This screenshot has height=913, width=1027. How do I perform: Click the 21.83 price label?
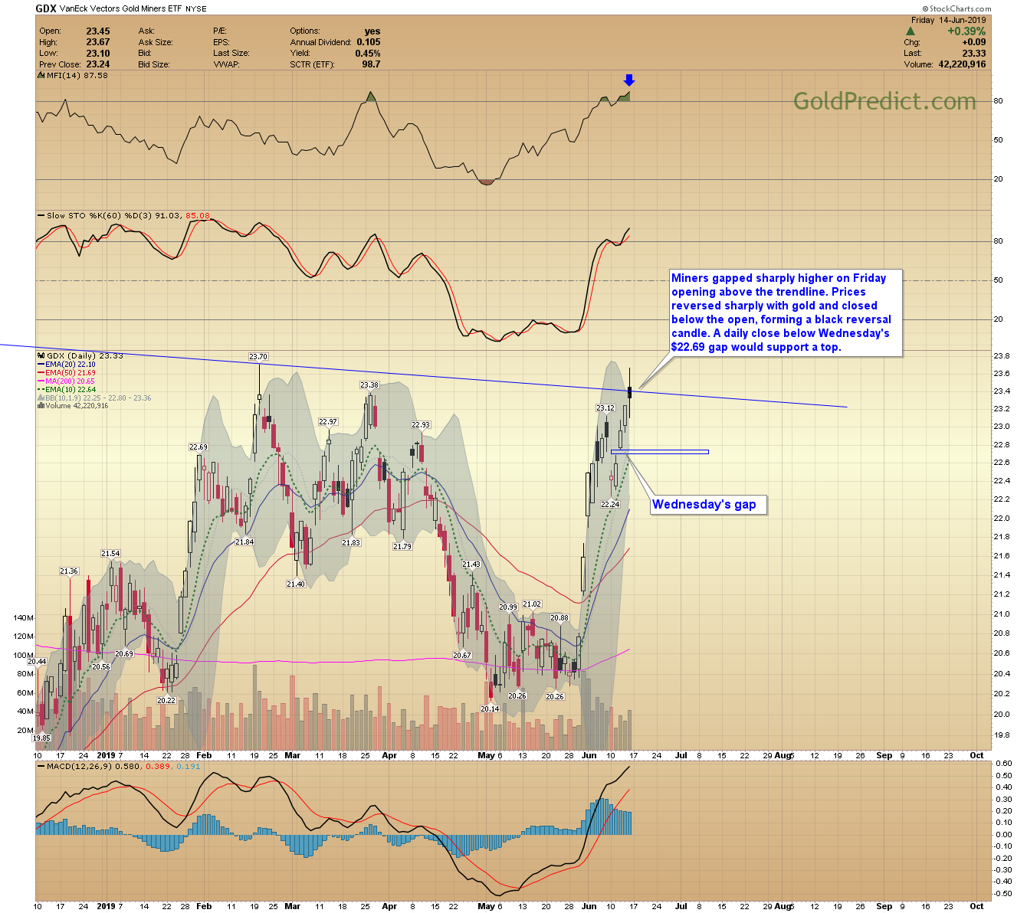351,543
